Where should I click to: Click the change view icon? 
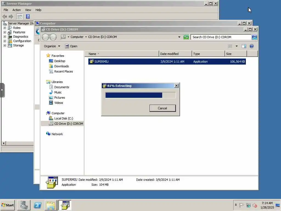click(x=230, y=46)
